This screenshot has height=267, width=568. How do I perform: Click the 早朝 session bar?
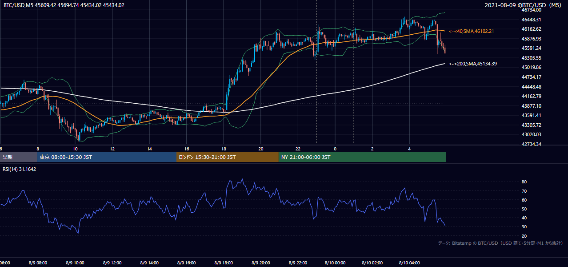(18, 157)
